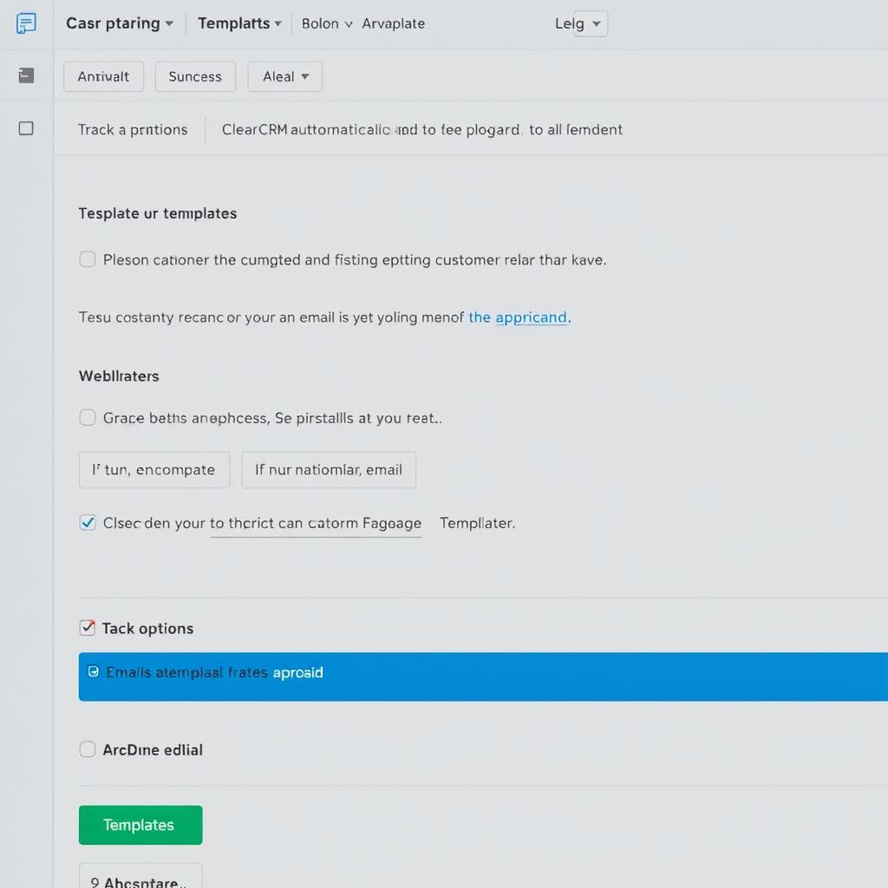Viewport: 888px width, 888px height.
Task: Select the Track a prntions tab
Action: [x=133, y=129]
